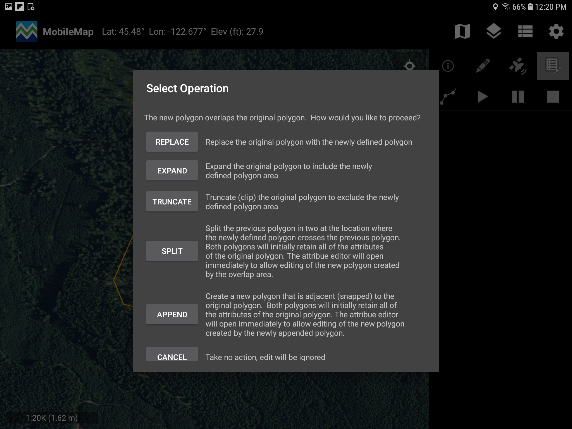Select the vertex line drawing tool
Image resolution: width=572 pixels, height=429 pixels.
pyautogui.click(x=448, y=97)
